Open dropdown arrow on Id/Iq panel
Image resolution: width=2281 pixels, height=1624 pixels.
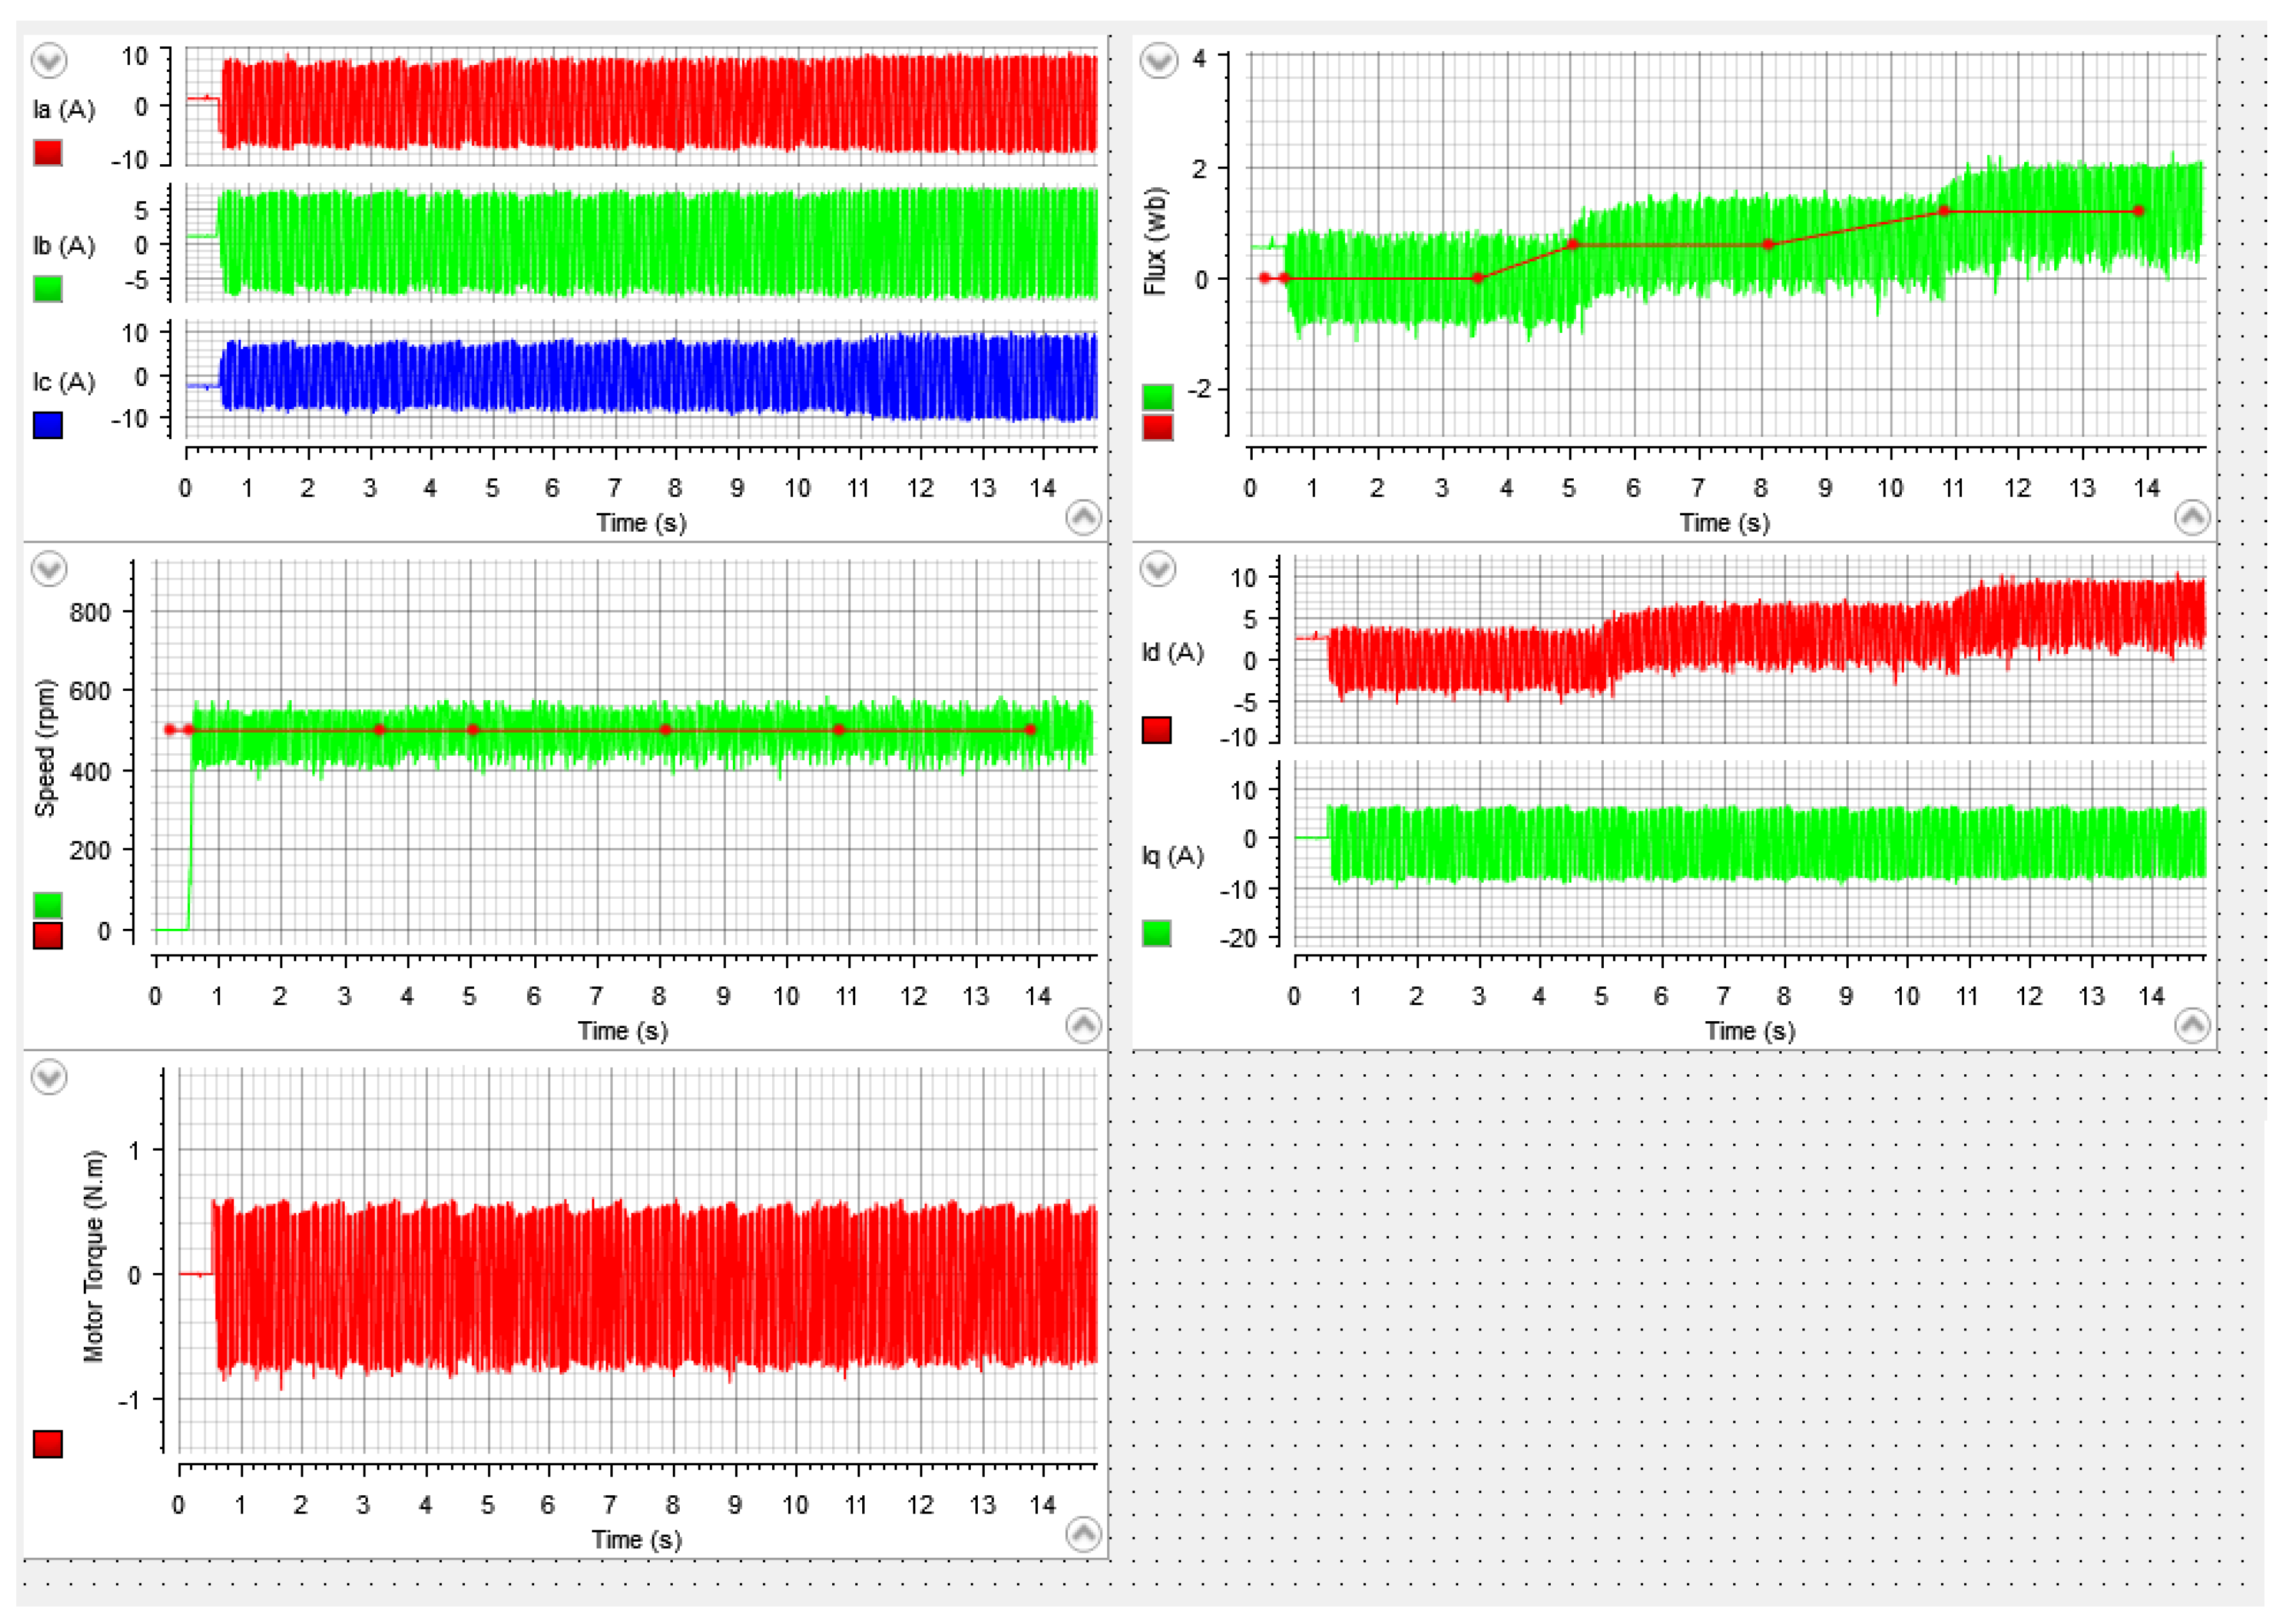pyautogui.click(x=1158, y=569)
